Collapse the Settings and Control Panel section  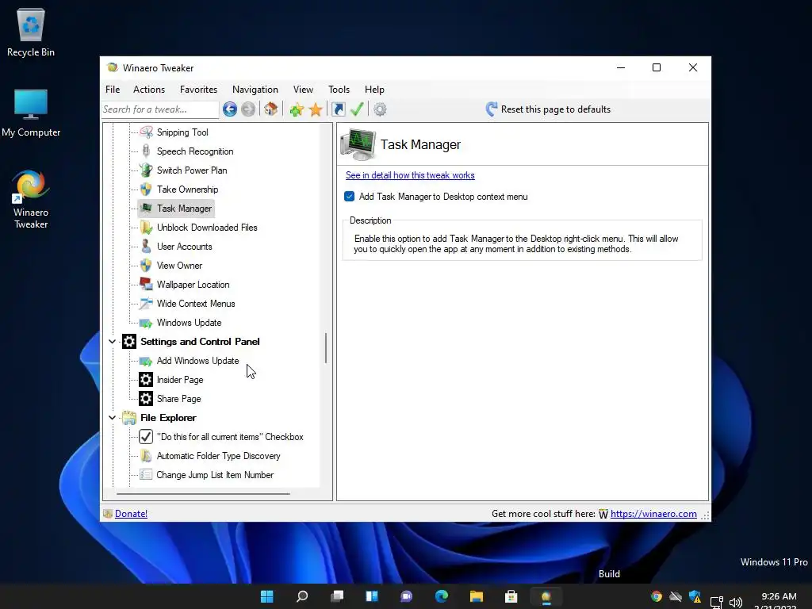[112, 341]
